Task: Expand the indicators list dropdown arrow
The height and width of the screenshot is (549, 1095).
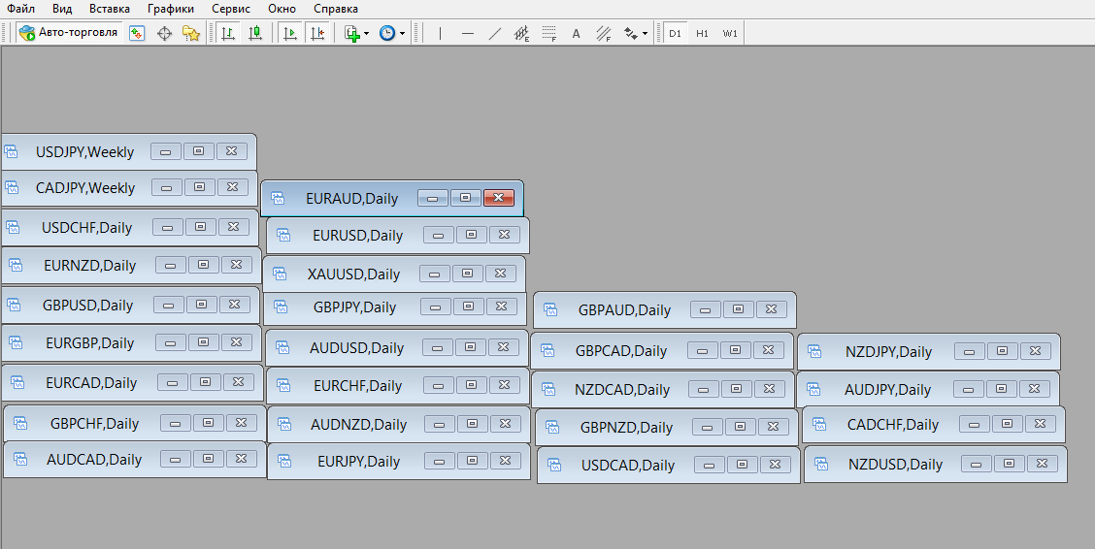Action: (x=367, y=34)
